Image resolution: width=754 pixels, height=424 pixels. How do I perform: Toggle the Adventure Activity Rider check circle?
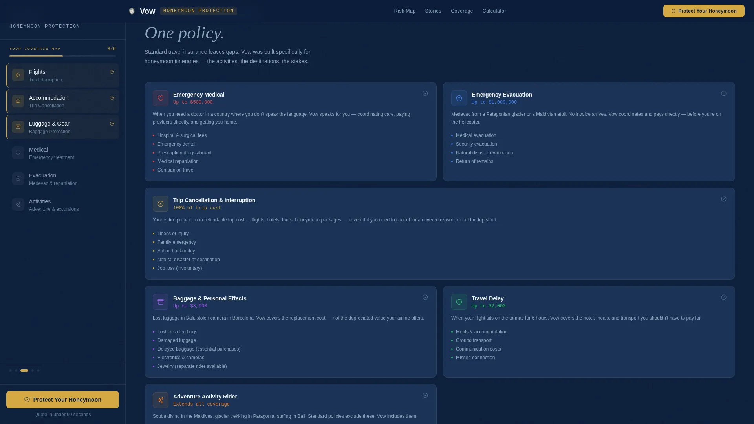coord(425,395)
